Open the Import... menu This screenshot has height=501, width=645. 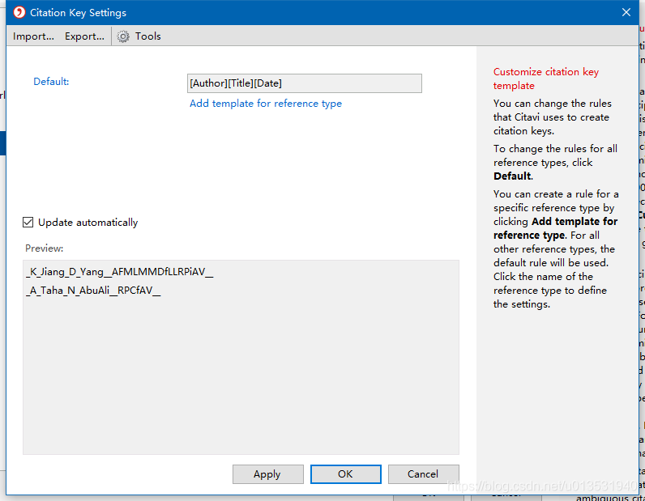(x=33, y=36)
